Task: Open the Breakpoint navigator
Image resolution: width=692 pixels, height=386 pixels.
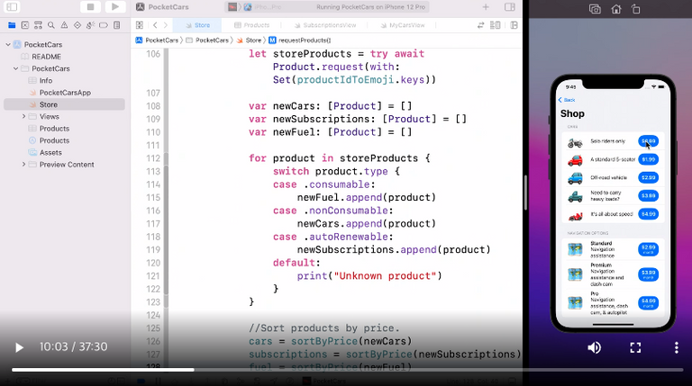Action: 104,25
